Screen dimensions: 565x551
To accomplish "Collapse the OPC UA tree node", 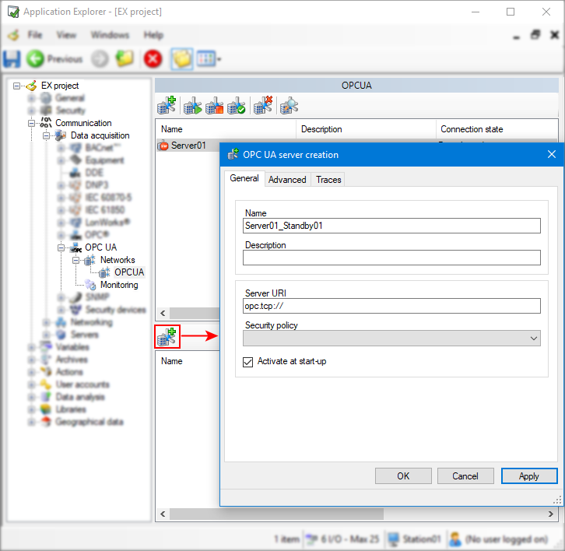I will 61,247.
